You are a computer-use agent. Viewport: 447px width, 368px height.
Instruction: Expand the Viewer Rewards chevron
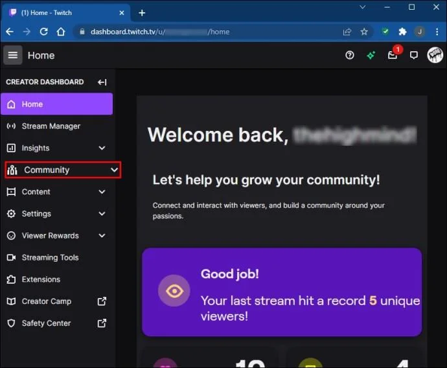point(102,235)
